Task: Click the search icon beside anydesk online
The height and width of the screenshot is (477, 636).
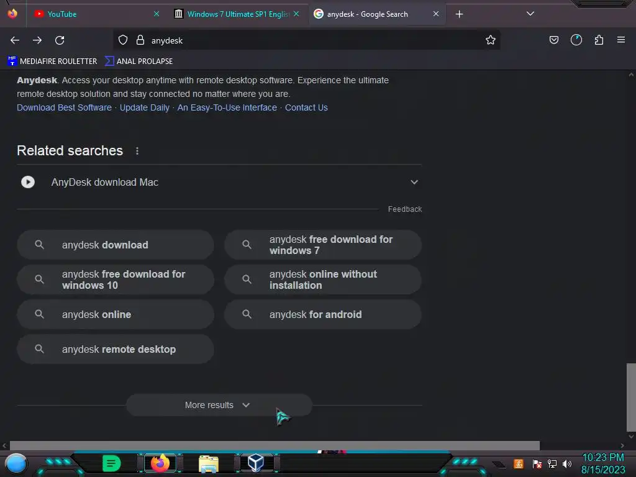Action: point(39,314)
